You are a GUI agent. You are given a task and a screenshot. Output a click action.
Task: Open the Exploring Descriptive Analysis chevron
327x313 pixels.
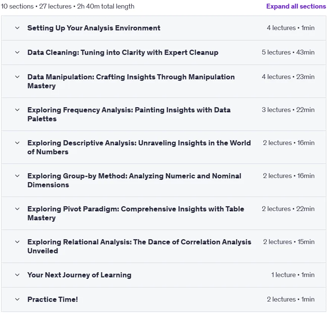coord(17,143)
